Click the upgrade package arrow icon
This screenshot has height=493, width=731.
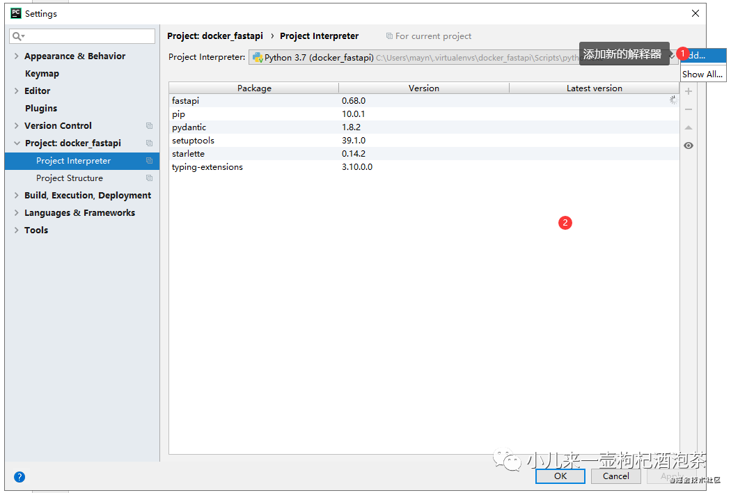688,127
